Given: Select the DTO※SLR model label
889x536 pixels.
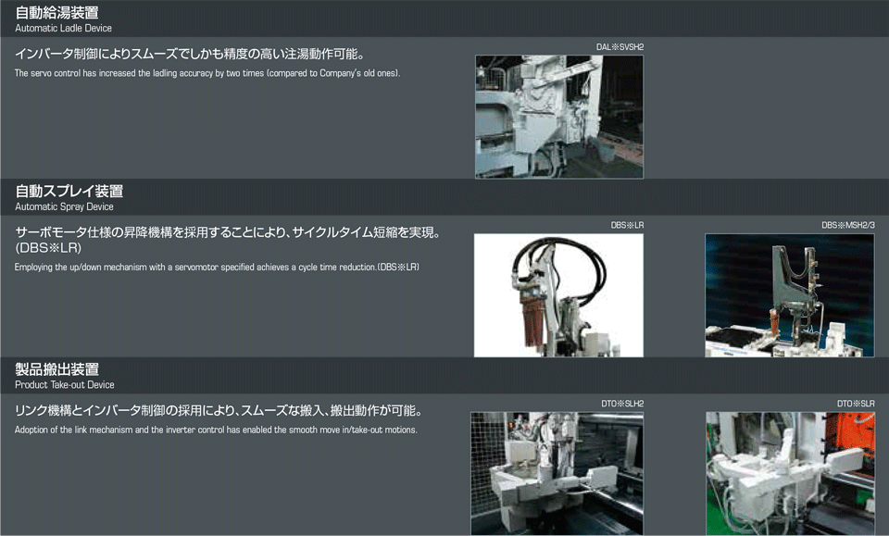Looking at the screenshot, I should coord(856,404).
